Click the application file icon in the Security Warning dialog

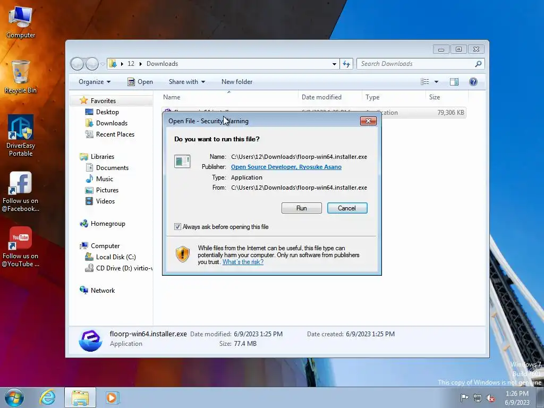click(182, 161)
